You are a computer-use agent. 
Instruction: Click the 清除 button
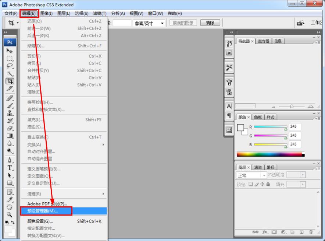pyautogui.click(x=210, y=23)
